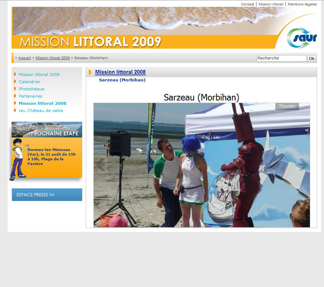Open the Contact link at top
Screen dimensions: 324x287
tap(247, 4)
